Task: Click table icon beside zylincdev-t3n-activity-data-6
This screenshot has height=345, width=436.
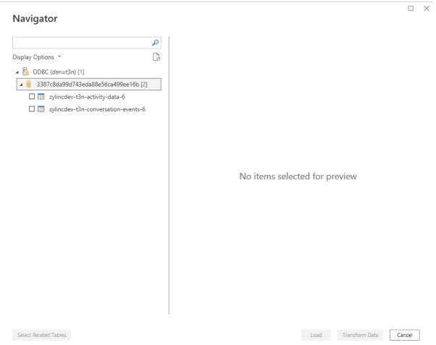Action: pyautogui.click(x=41, y=97)
